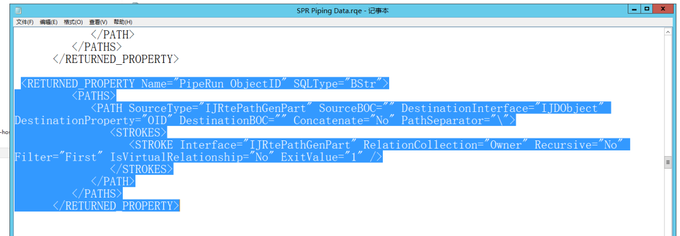Click the vertical scrollbar thumb
Viewport: 680px width, 236px height.
(x=668, y=162)
